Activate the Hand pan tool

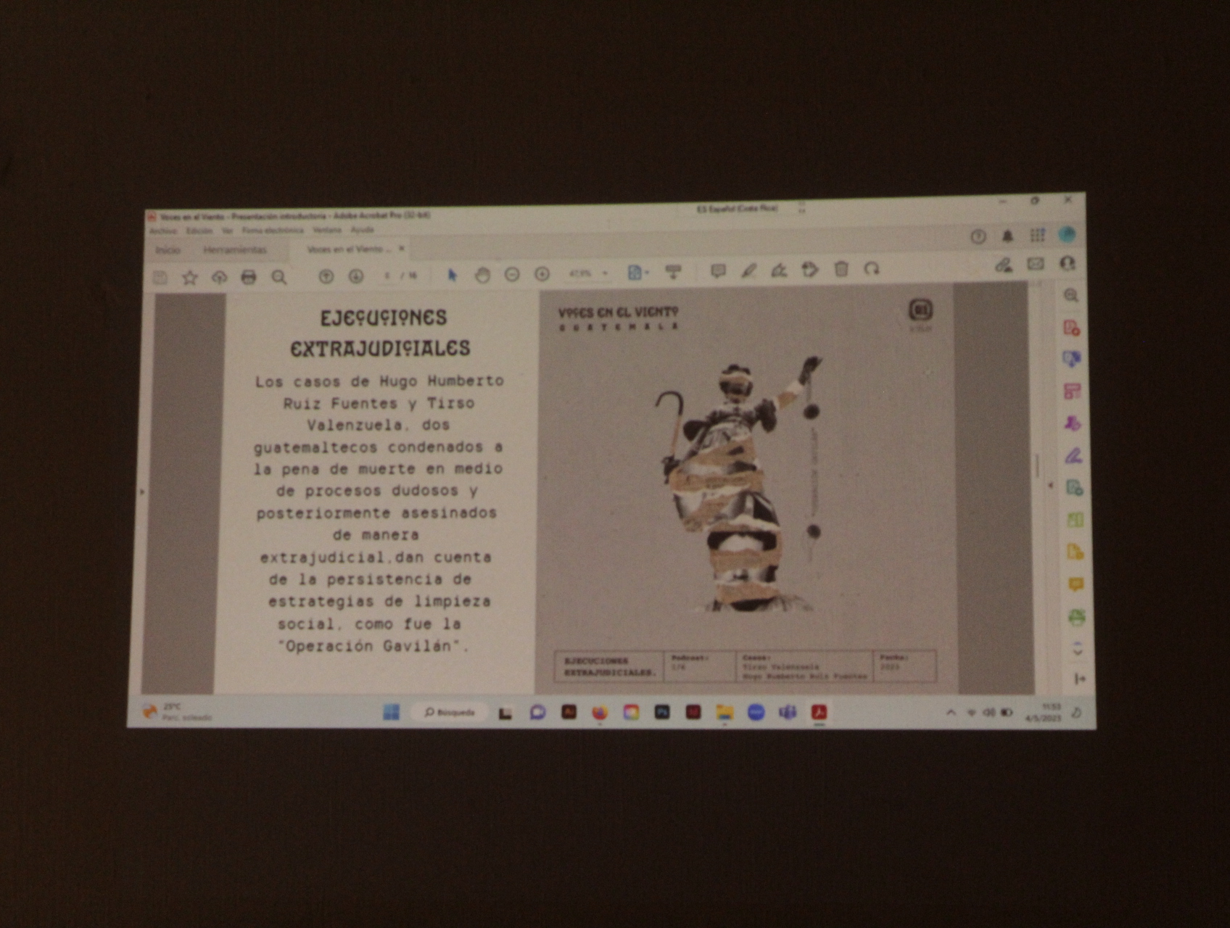[482, 275]
